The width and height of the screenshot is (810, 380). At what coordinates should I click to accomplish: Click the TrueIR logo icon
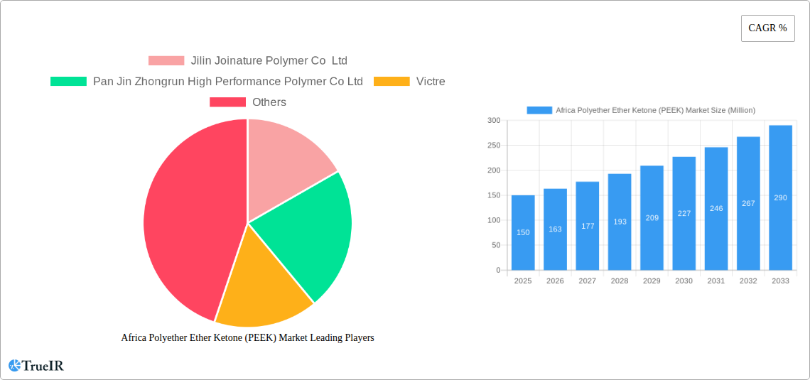pos(15,366)
